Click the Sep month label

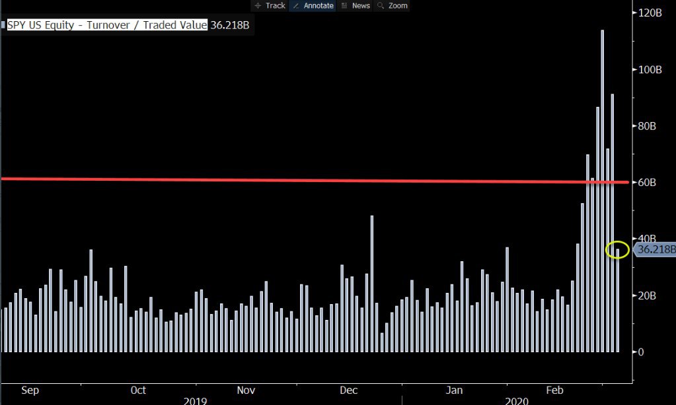tap(30, 390)
